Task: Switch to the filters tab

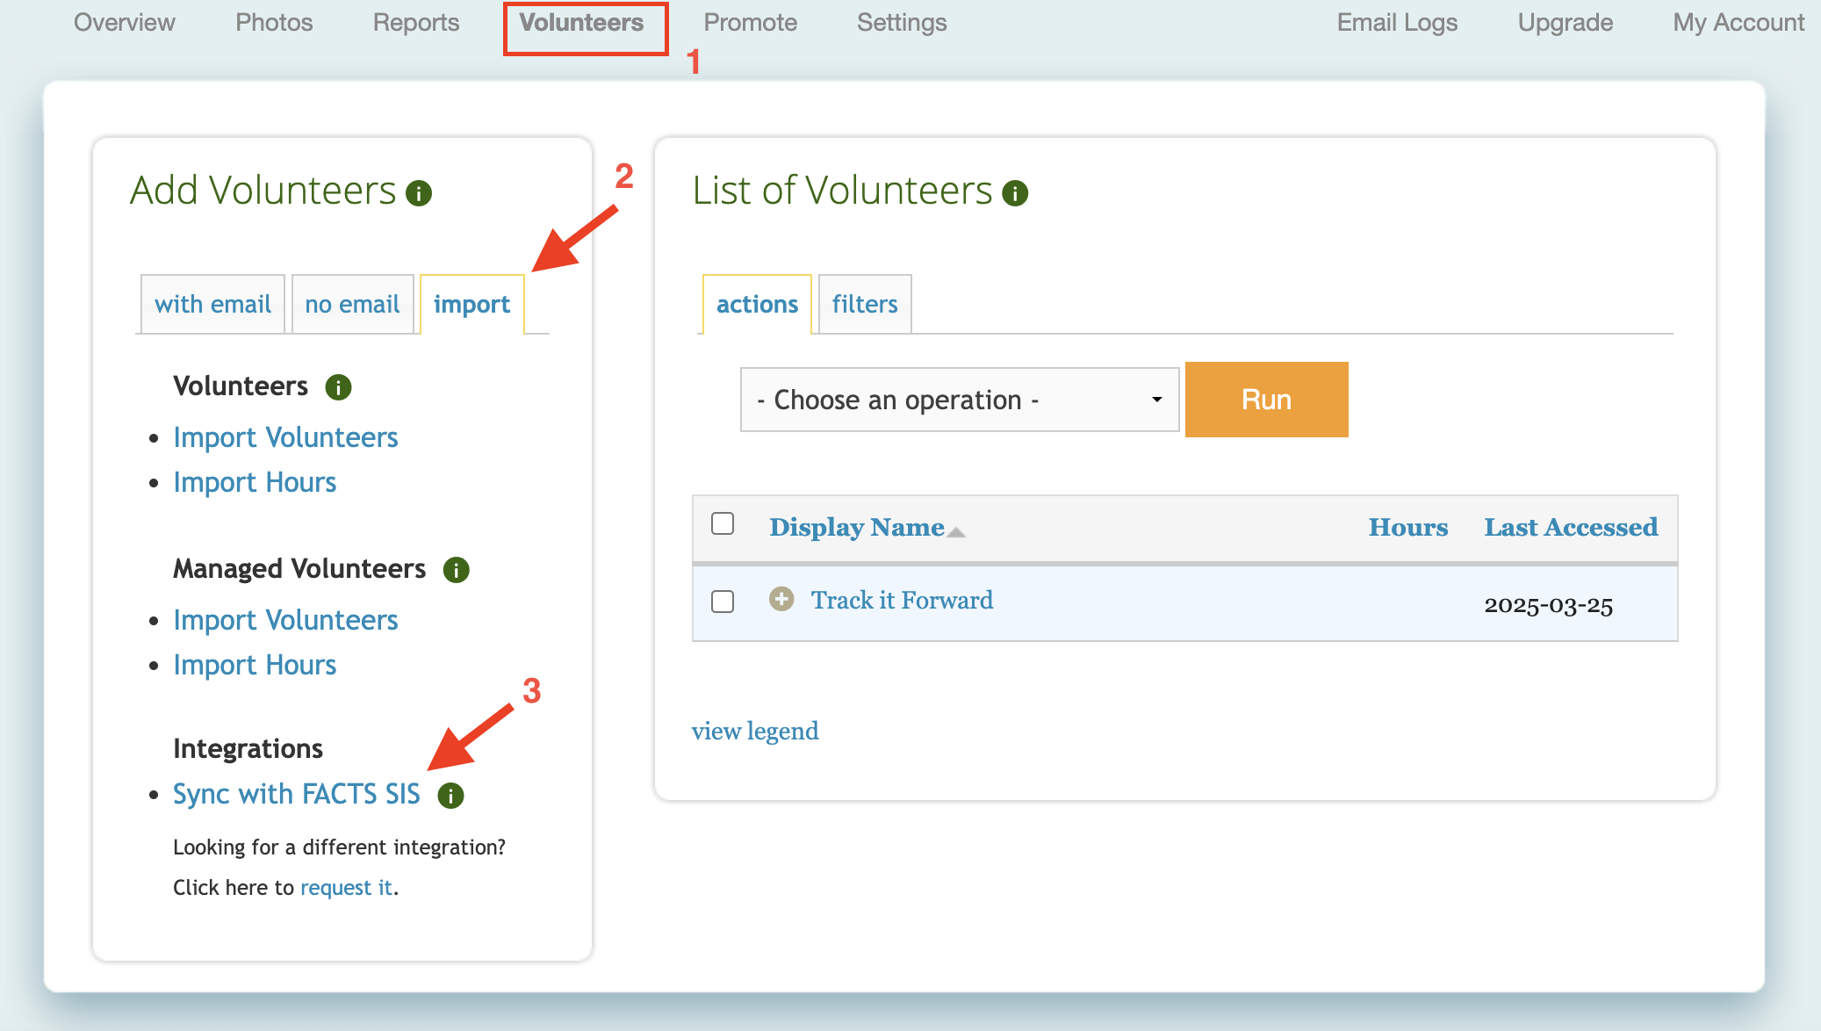Action: (864, 305)
